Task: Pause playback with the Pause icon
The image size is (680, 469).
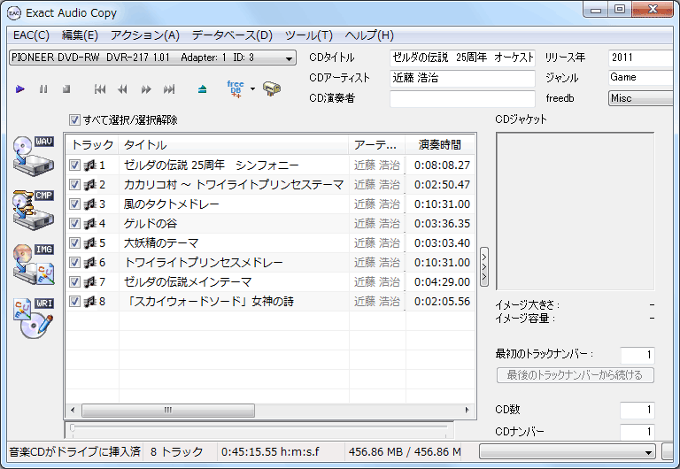Action: point(43,89)
